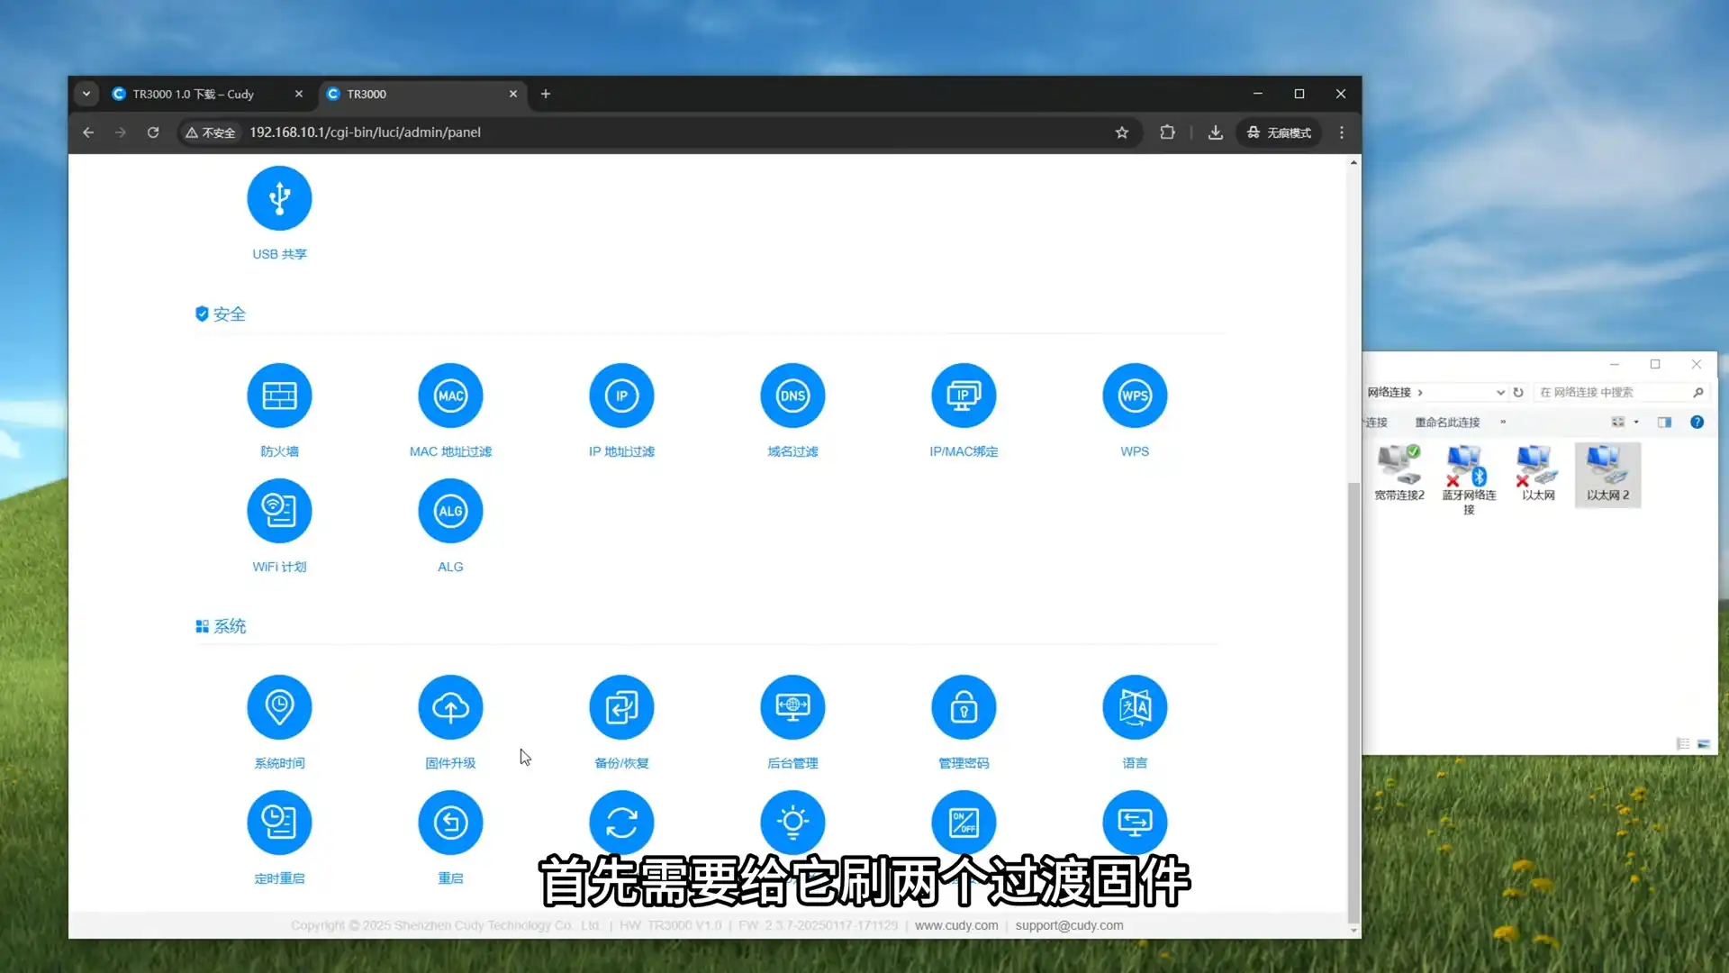The image size is (1729, 973).
Task: Open the 防火墙 firewall settings icon
Action: [279, 396]
